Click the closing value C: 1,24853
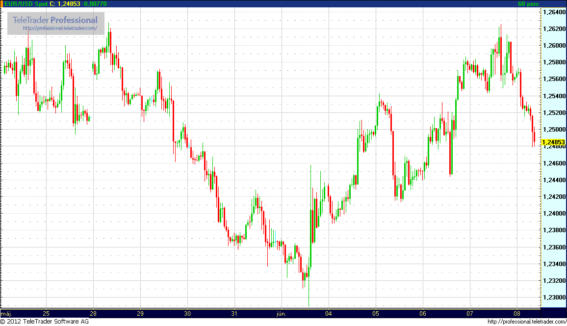Image resolution: width=567 pixels, height=326 pixels. click(65, 3)
